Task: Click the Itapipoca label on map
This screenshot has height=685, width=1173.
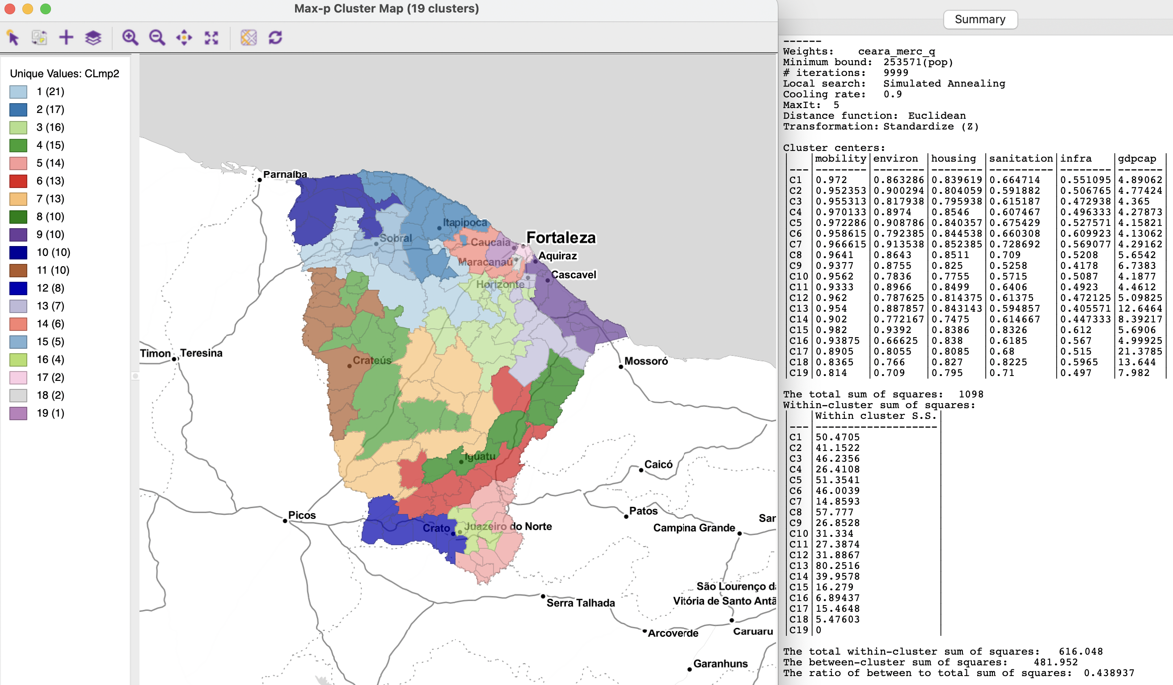Action: coord(464,223)
